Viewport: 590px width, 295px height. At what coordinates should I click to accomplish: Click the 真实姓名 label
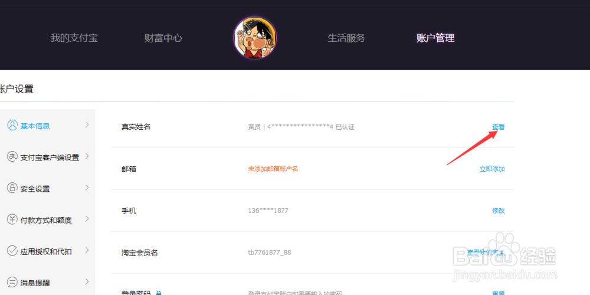[x=136, y=127]
